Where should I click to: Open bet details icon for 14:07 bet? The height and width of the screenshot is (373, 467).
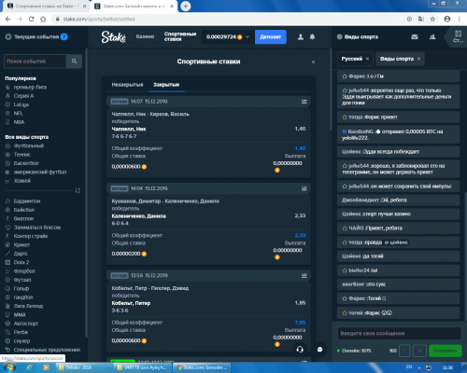tap(304, 102)
